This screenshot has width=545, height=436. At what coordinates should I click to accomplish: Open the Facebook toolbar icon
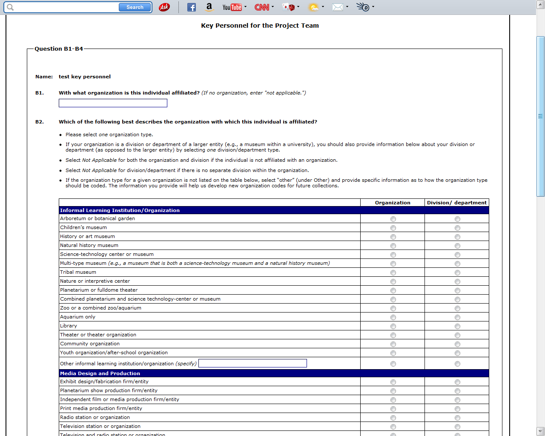[x=192, y=7]
